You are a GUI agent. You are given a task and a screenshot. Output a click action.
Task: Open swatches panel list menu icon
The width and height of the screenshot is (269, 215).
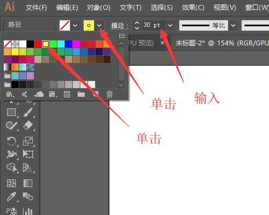pyautogui.click(x=122, y=36)
